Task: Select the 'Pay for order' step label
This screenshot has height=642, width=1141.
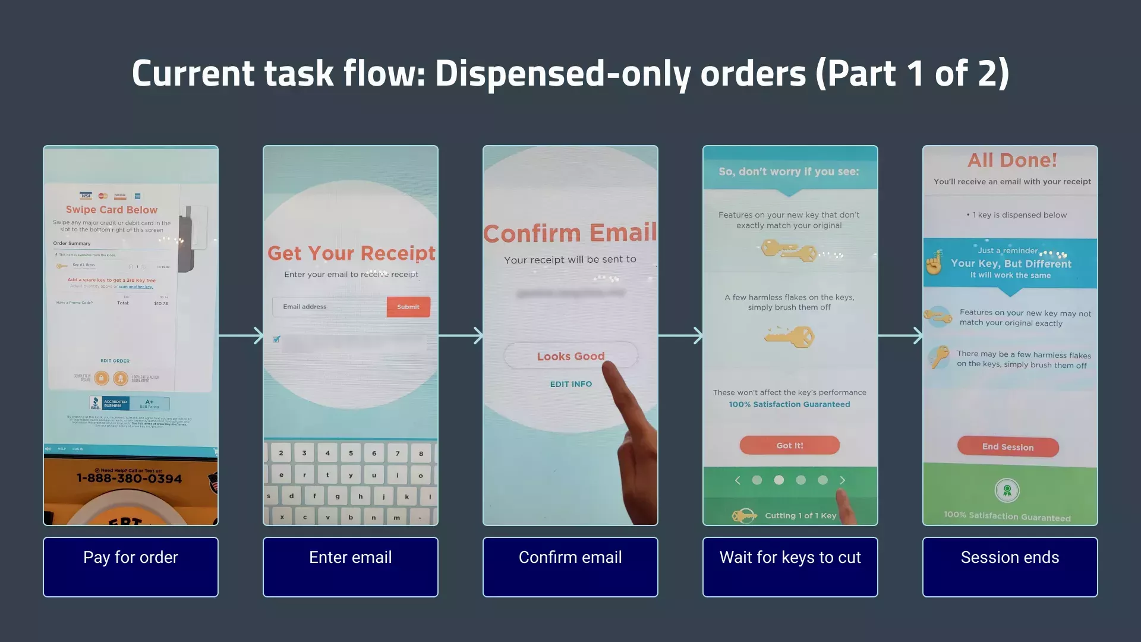Action: click(132, 556)
